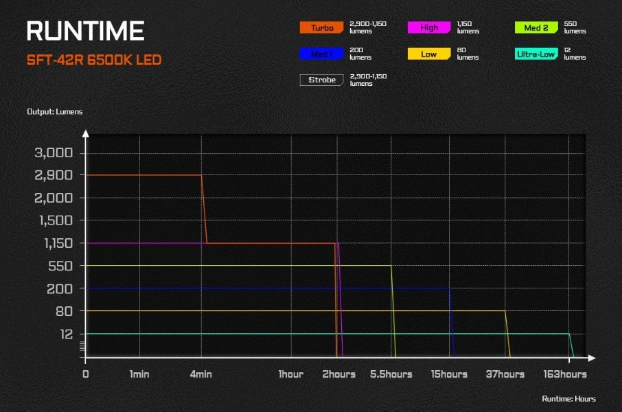Click the orange Turbo legend badge
The height and width of the screenshot is (412, 622).
click(321, 28)
